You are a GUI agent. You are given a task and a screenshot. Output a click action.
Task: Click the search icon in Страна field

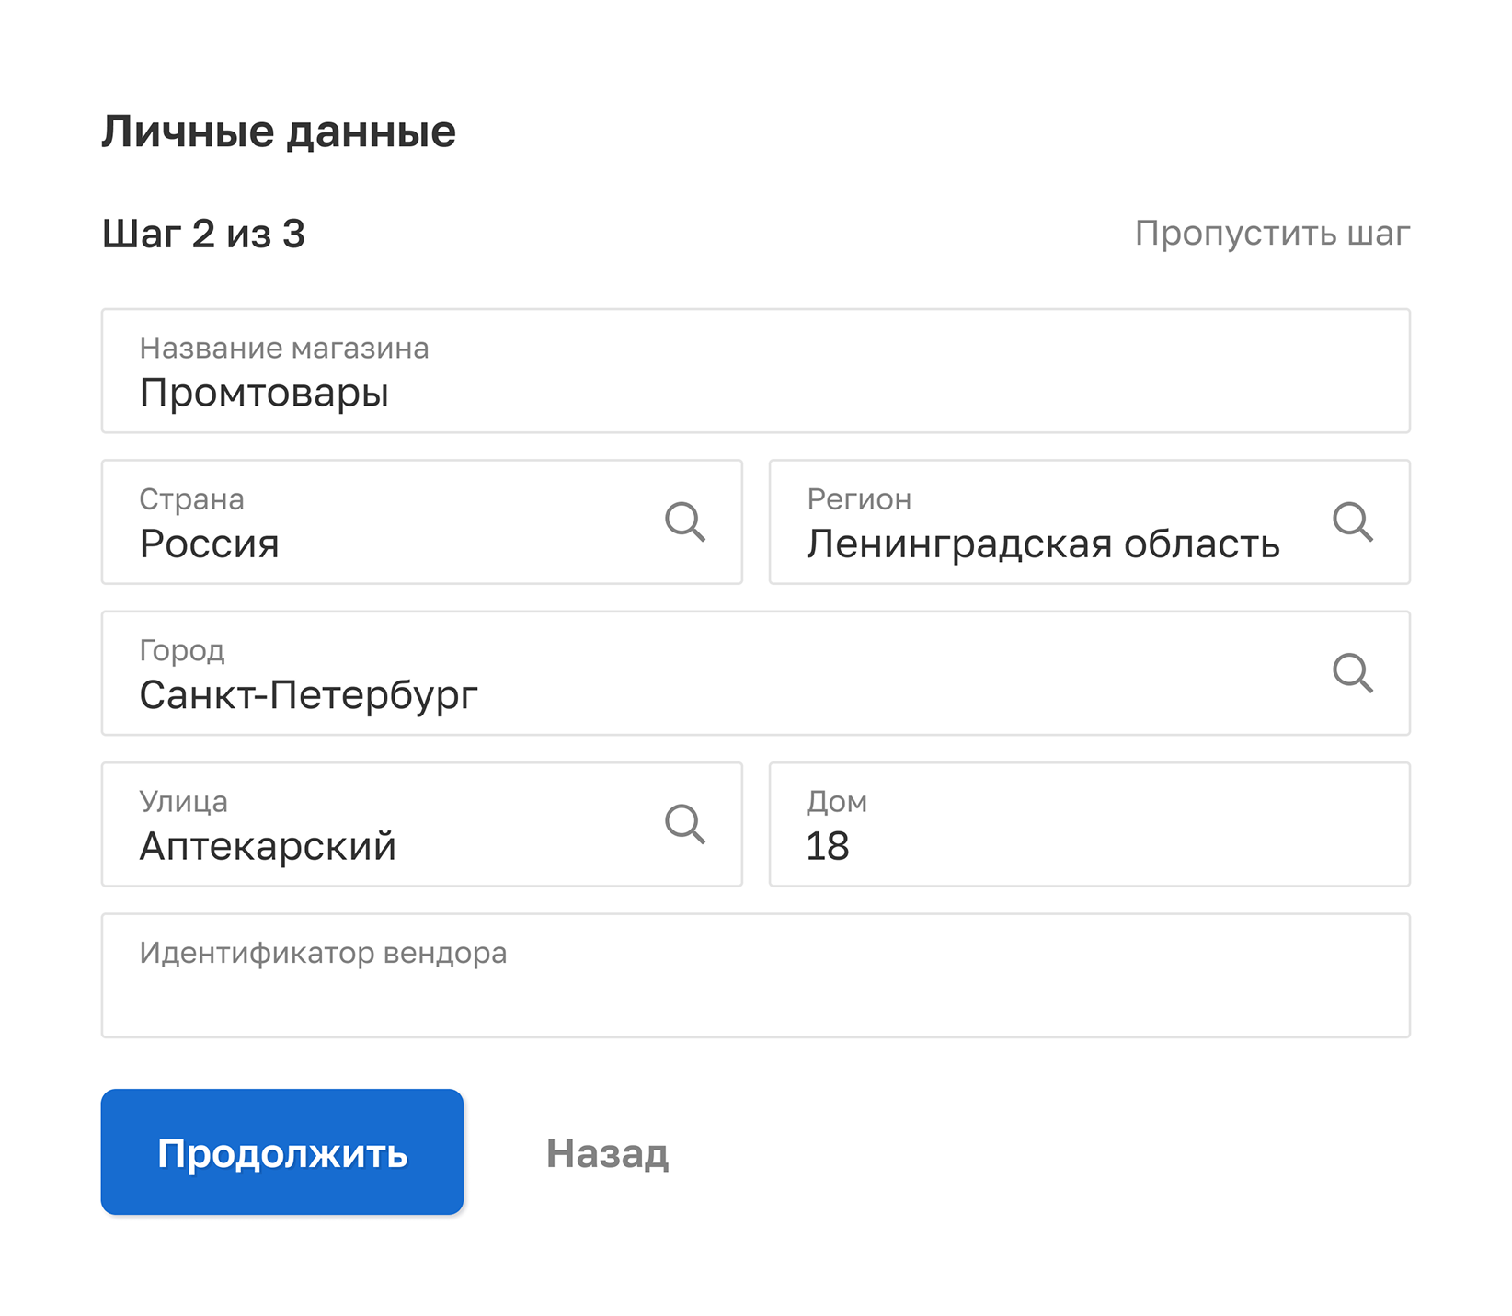click(x=685, y=522)
